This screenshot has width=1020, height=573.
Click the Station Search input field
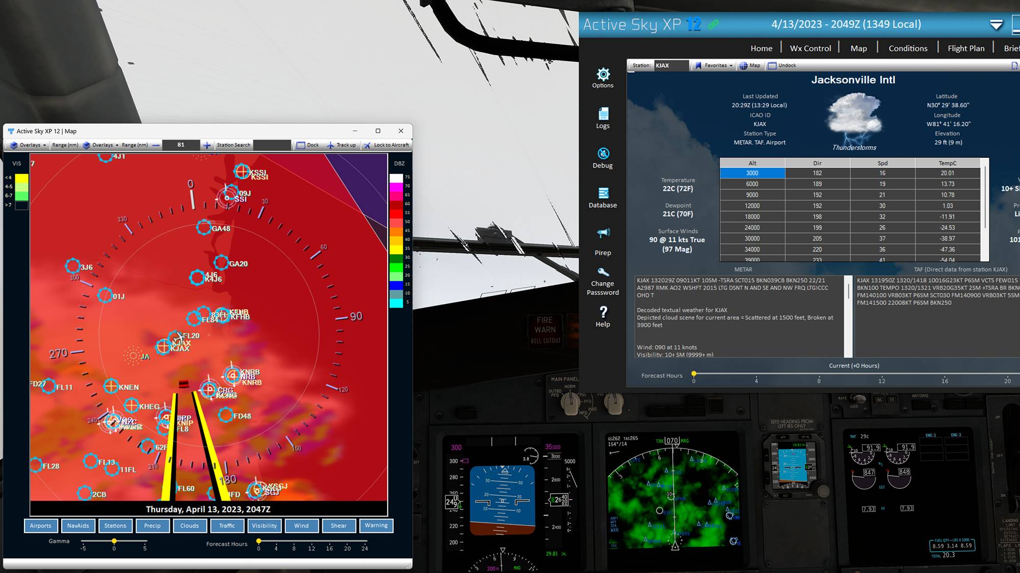272,145
